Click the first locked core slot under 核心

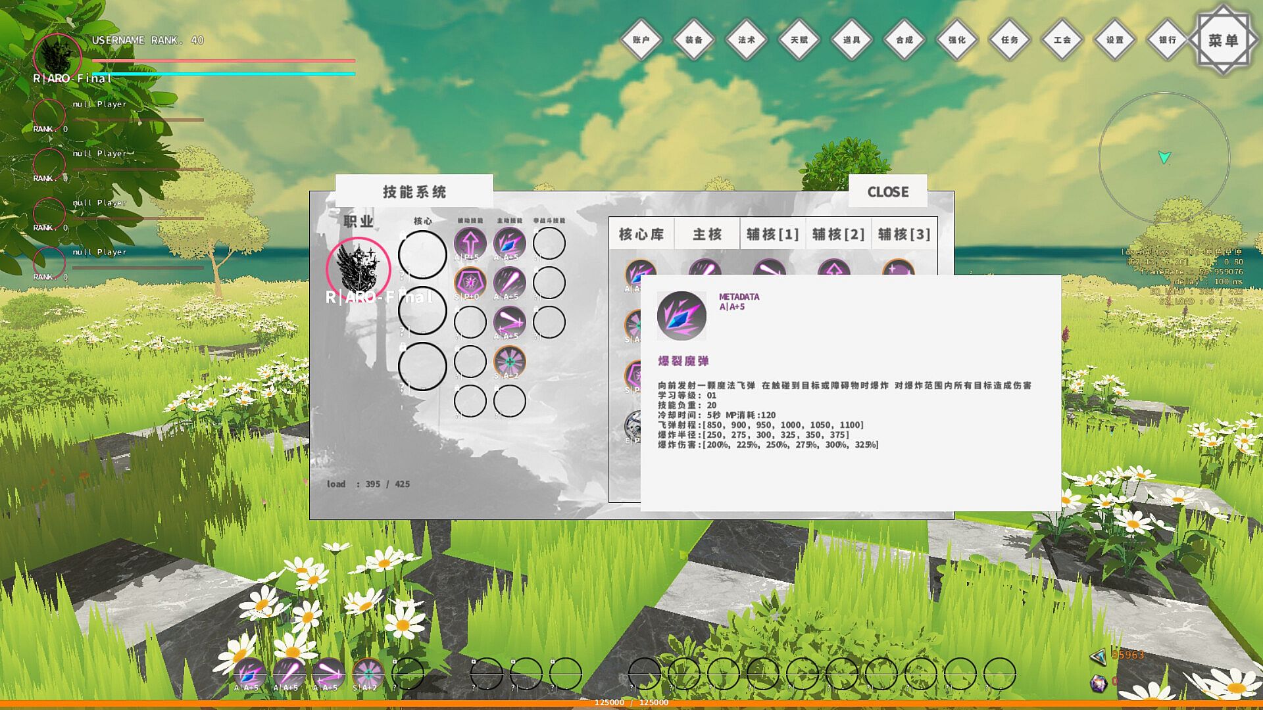coord(422,254)
